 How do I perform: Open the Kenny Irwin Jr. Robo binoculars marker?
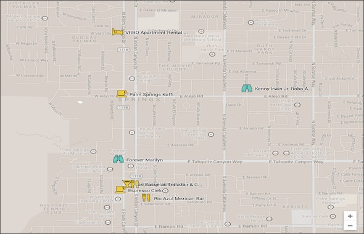(247, 88)
